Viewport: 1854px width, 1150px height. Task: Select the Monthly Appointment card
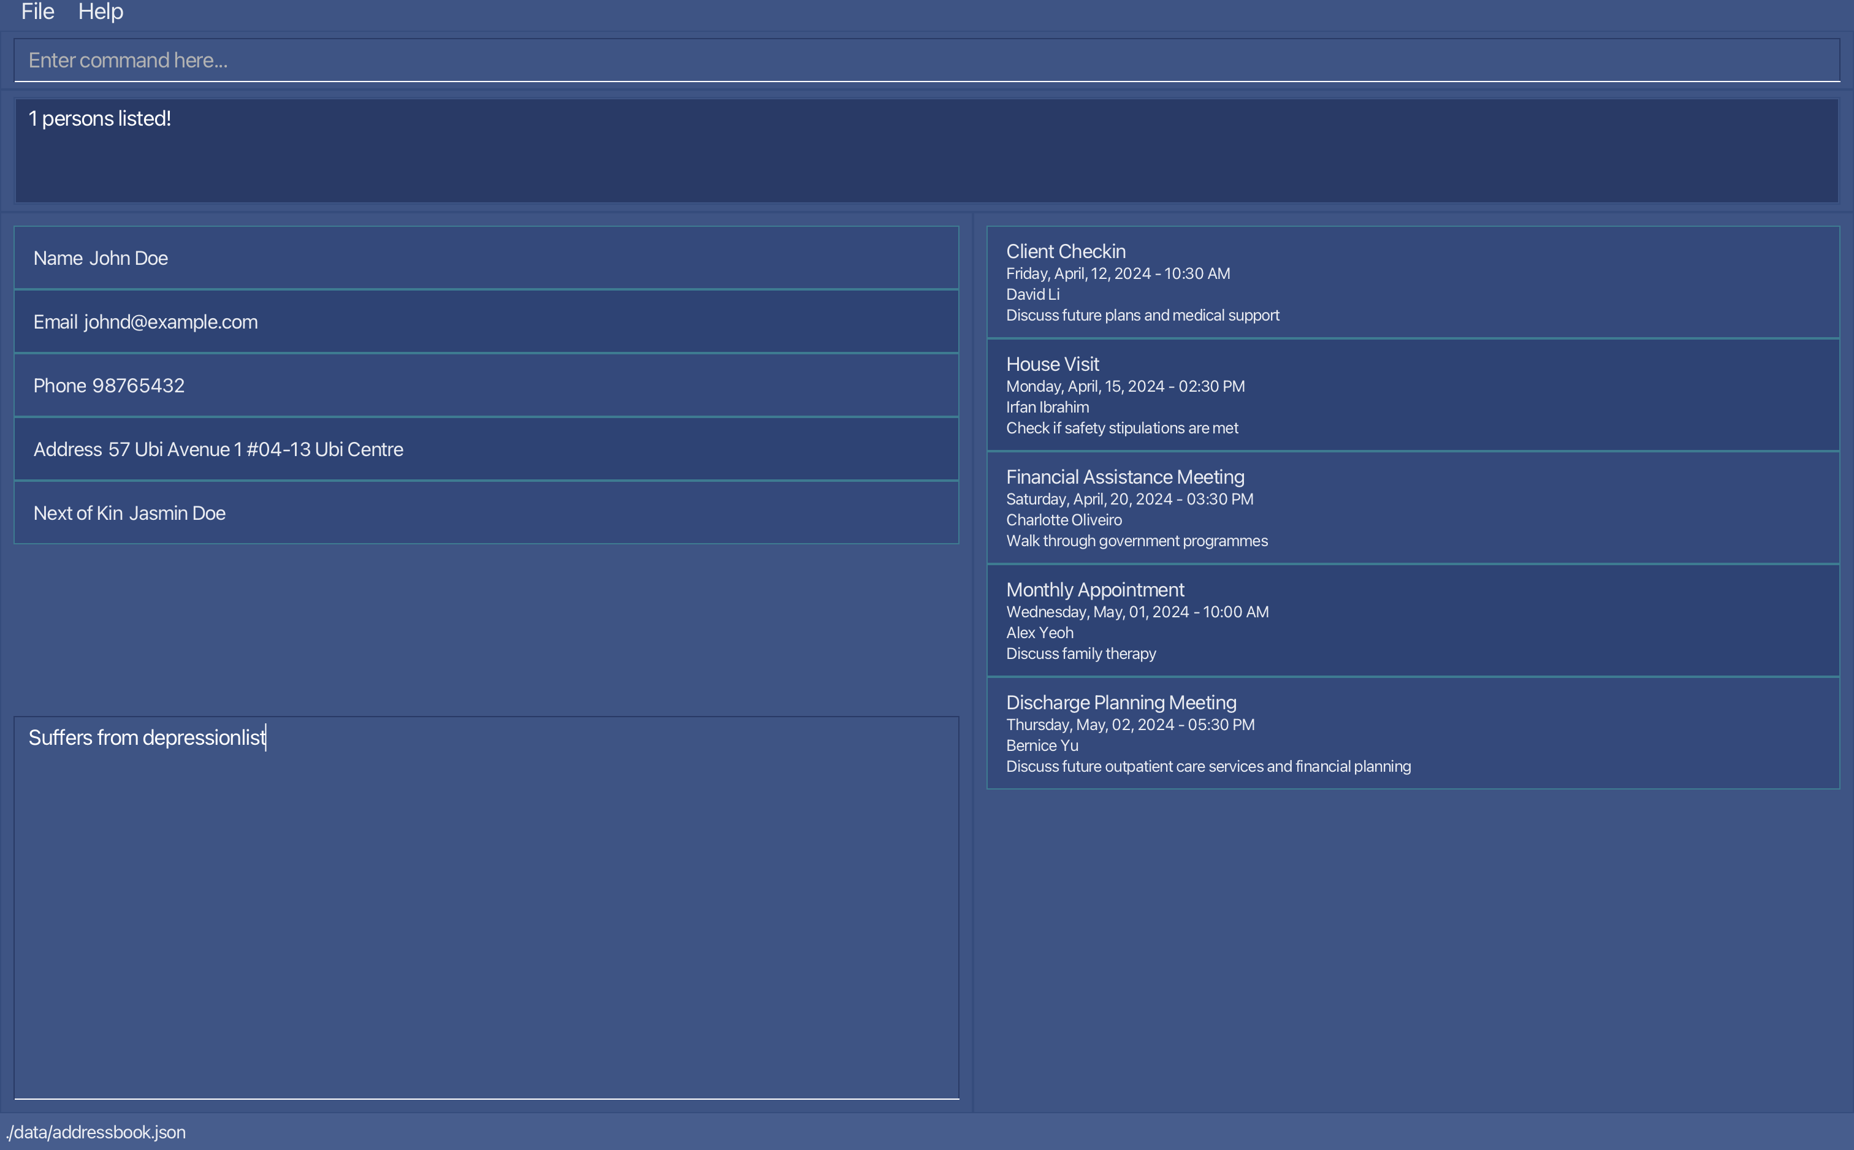(1412, 620)
